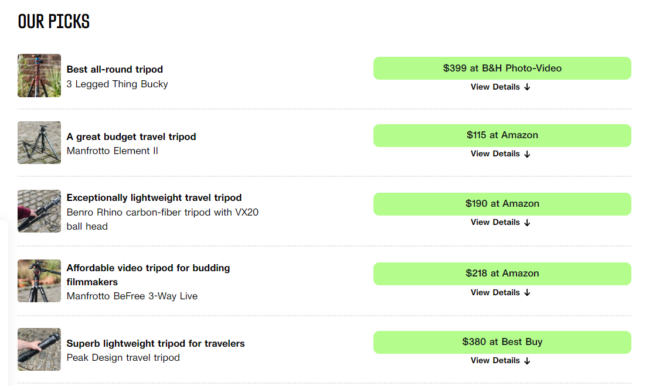Click the $218 at Amazon button
This screenshot has height=386, width=663.
coord(502,274)
